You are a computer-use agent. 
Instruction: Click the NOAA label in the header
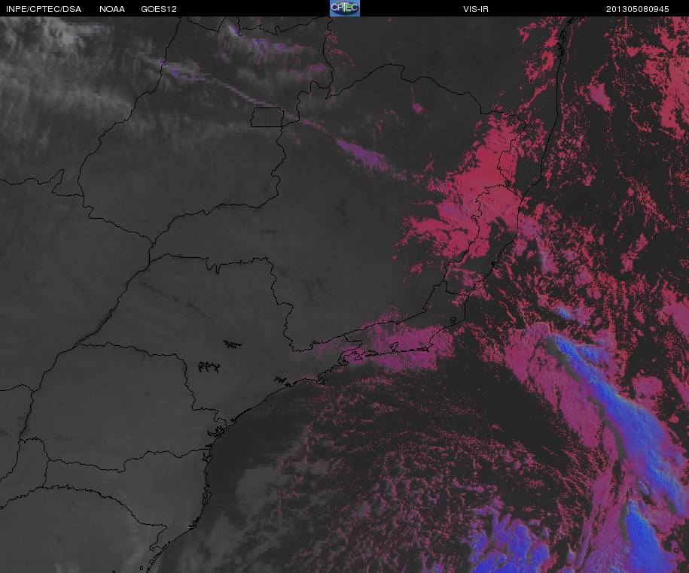tap(112, 9)
